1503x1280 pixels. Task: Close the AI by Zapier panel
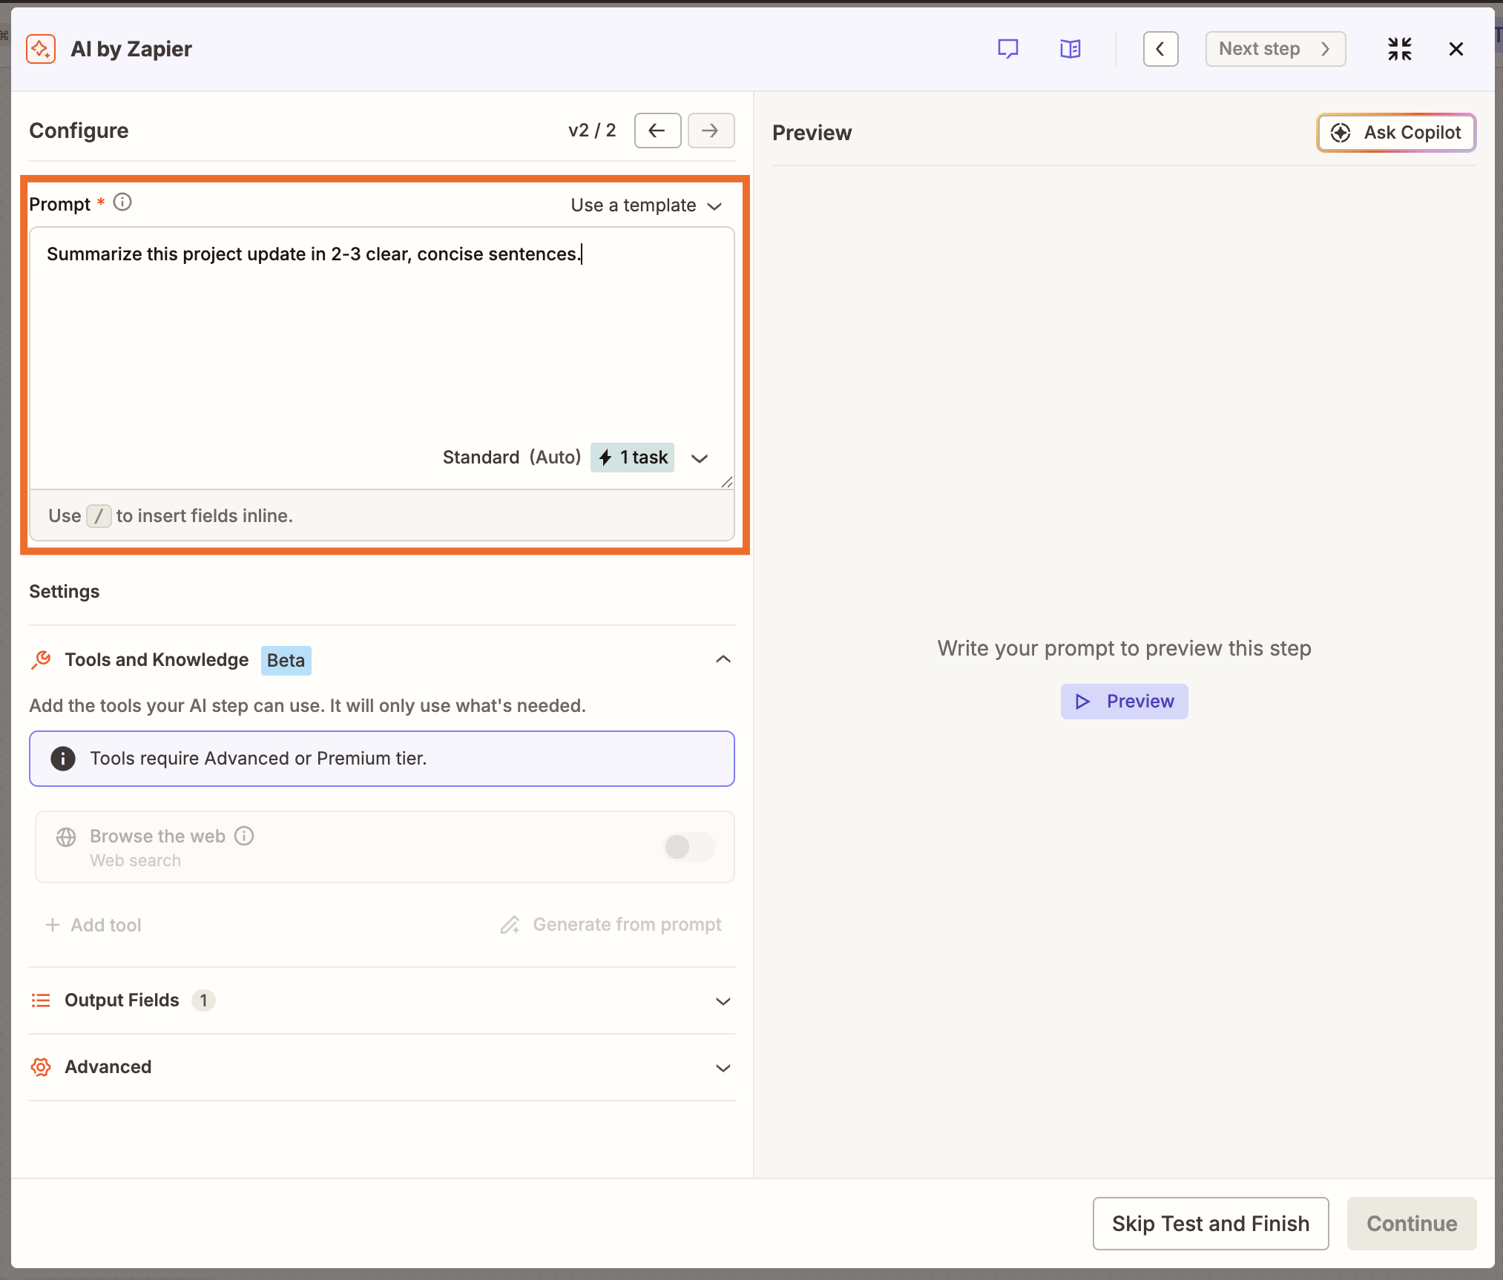click(x=1456, y=49)
